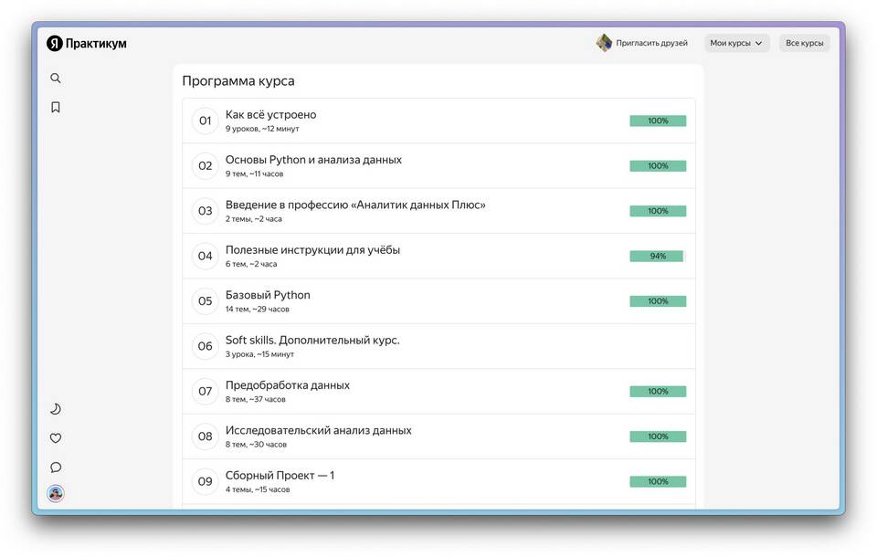Open the chat bubble icon in sidebar
This screenshot has width=877, height=557.
point(56,468)
